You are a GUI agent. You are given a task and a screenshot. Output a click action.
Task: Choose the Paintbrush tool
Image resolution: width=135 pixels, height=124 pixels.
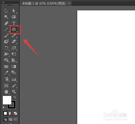click(6, 35)
